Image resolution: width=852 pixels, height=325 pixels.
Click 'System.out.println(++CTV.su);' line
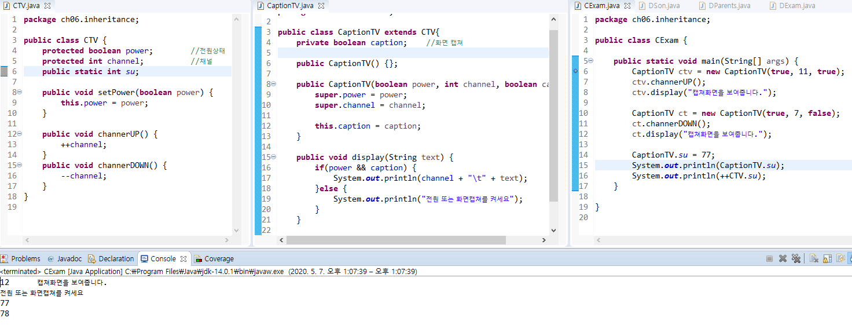pos(699,176)
